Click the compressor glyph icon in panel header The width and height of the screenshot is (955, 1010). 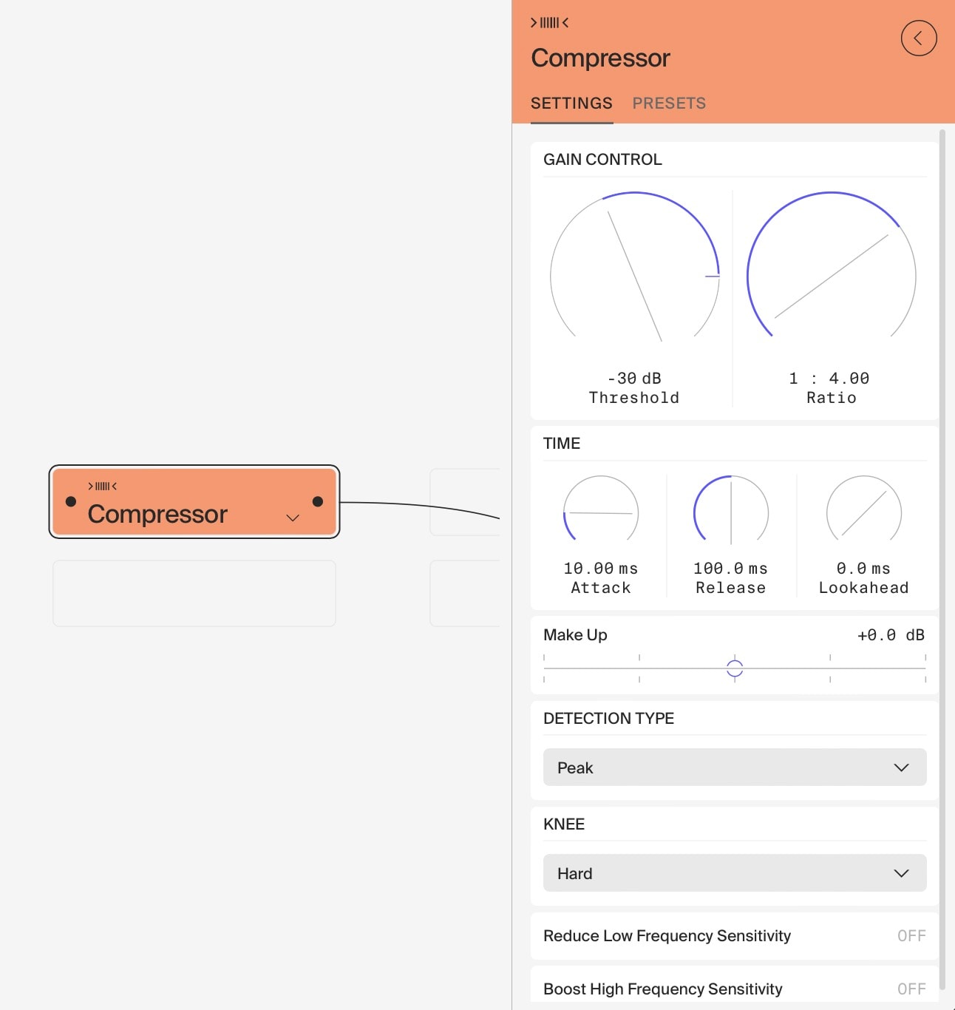[x=548, y=22]
